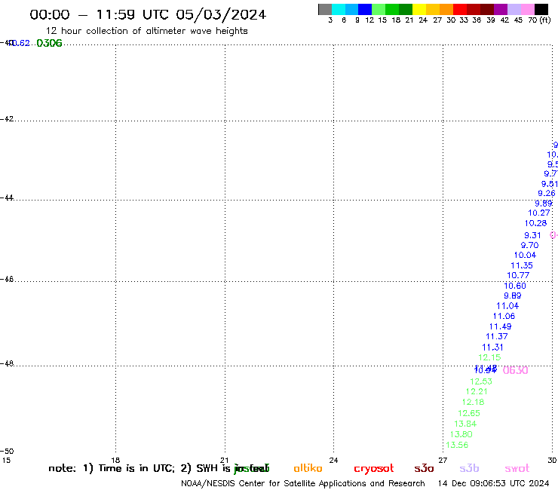The height and width of the screenshot is (490, 558).
Task: Select the reading 10.28
Action: click(535, 223)
